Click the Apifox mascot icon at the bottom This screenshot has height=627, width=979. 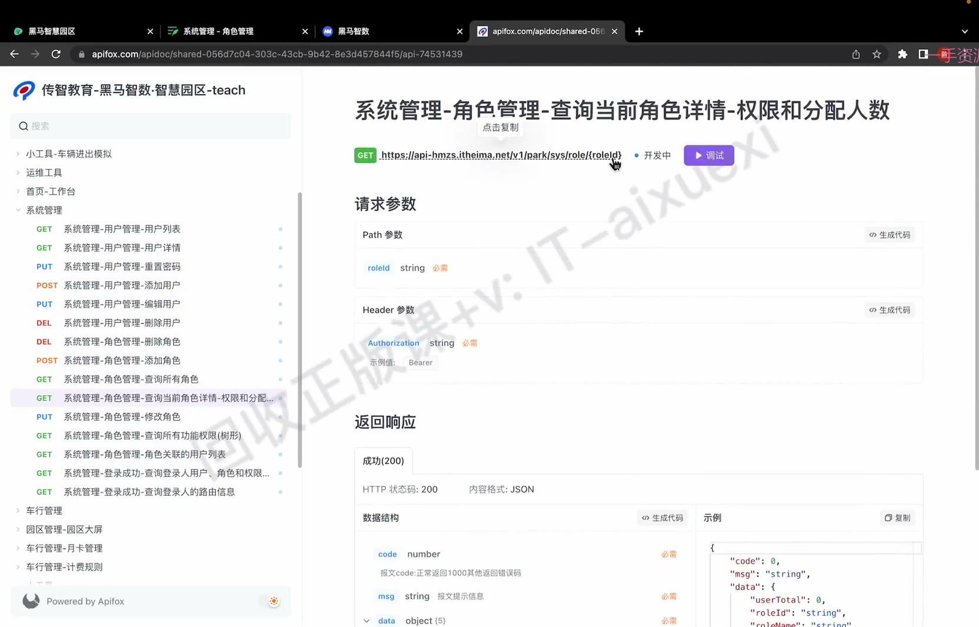coord(31,601)
